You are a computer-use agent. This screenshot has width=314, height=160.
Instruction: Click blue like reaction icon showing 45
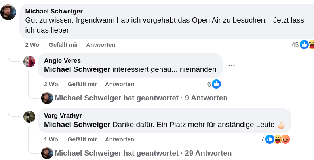click(x=304, y=44)
